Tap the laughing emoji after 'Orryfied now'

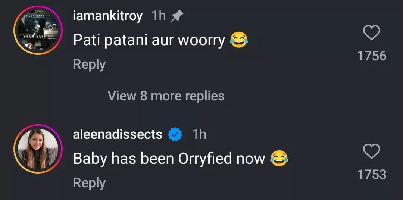pos(279,159)
